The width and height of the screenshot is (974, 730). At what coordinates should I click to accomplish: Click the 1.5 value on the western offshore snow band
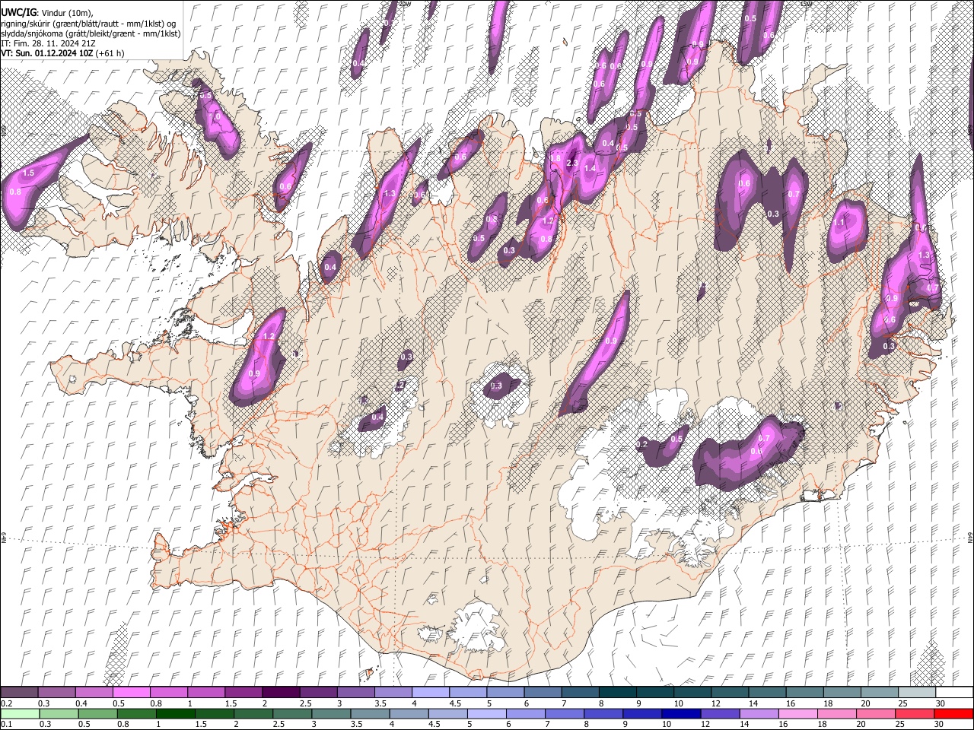pyautogui.click(x=29, y=173)
